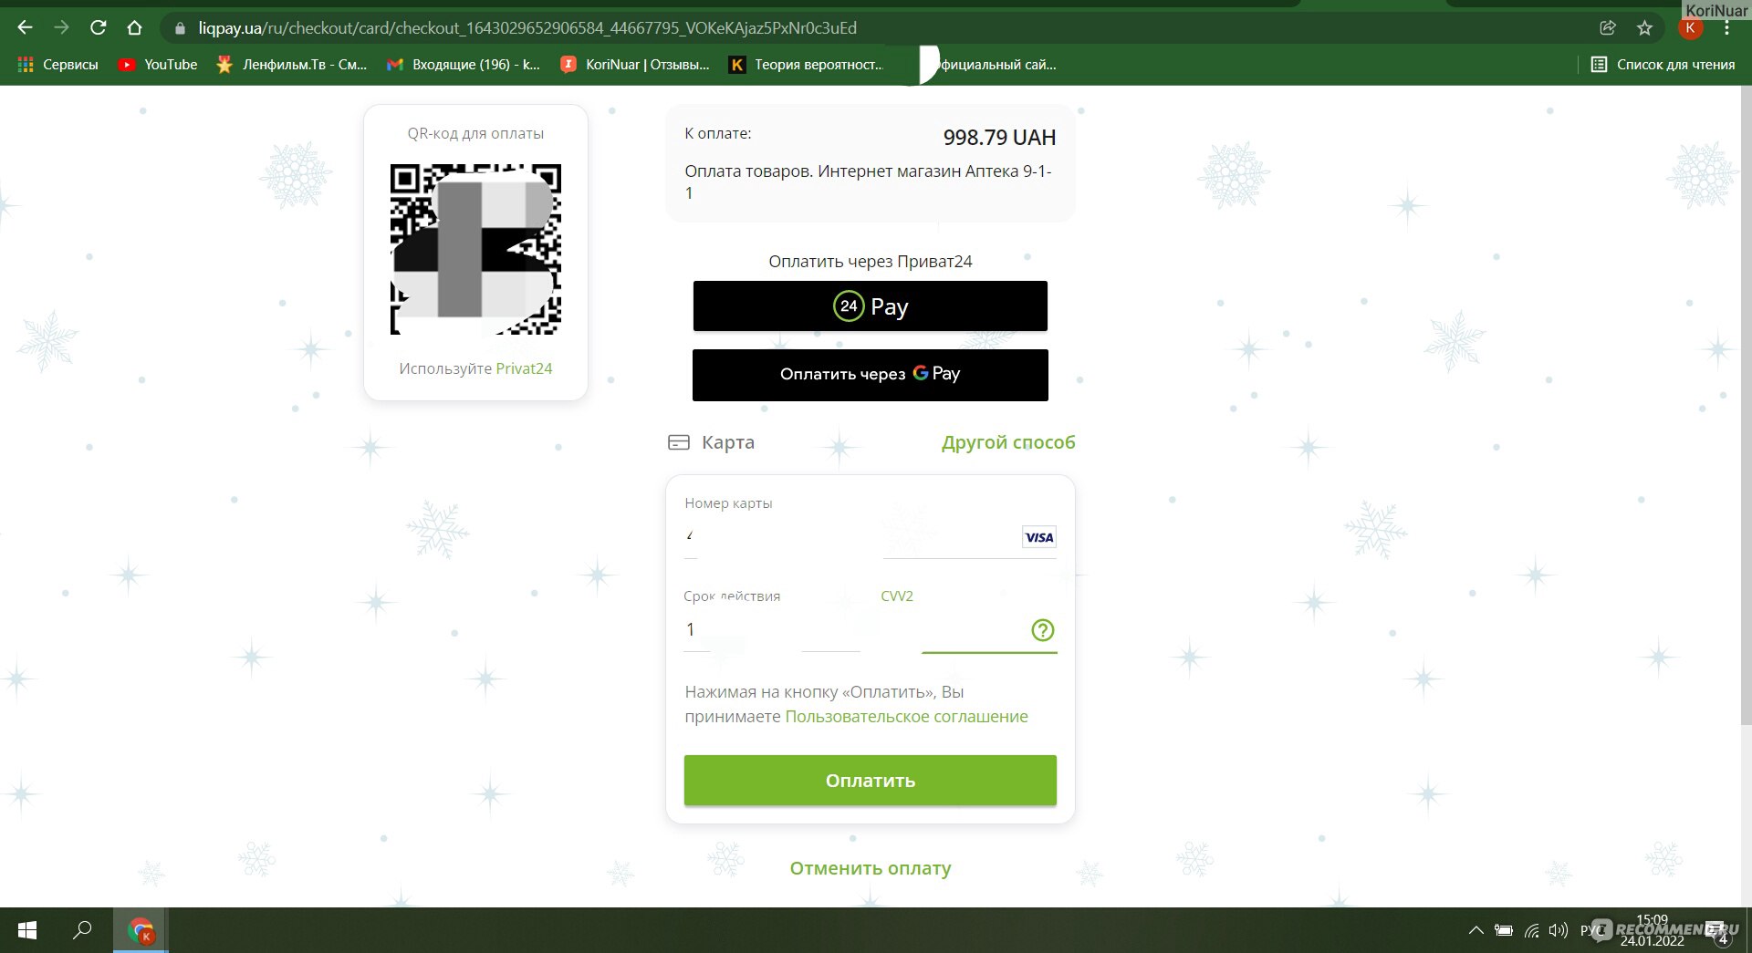Pay with the Privat24 Pay button
The height and width of the screenshot is (953, 1752).
[870, 306]
